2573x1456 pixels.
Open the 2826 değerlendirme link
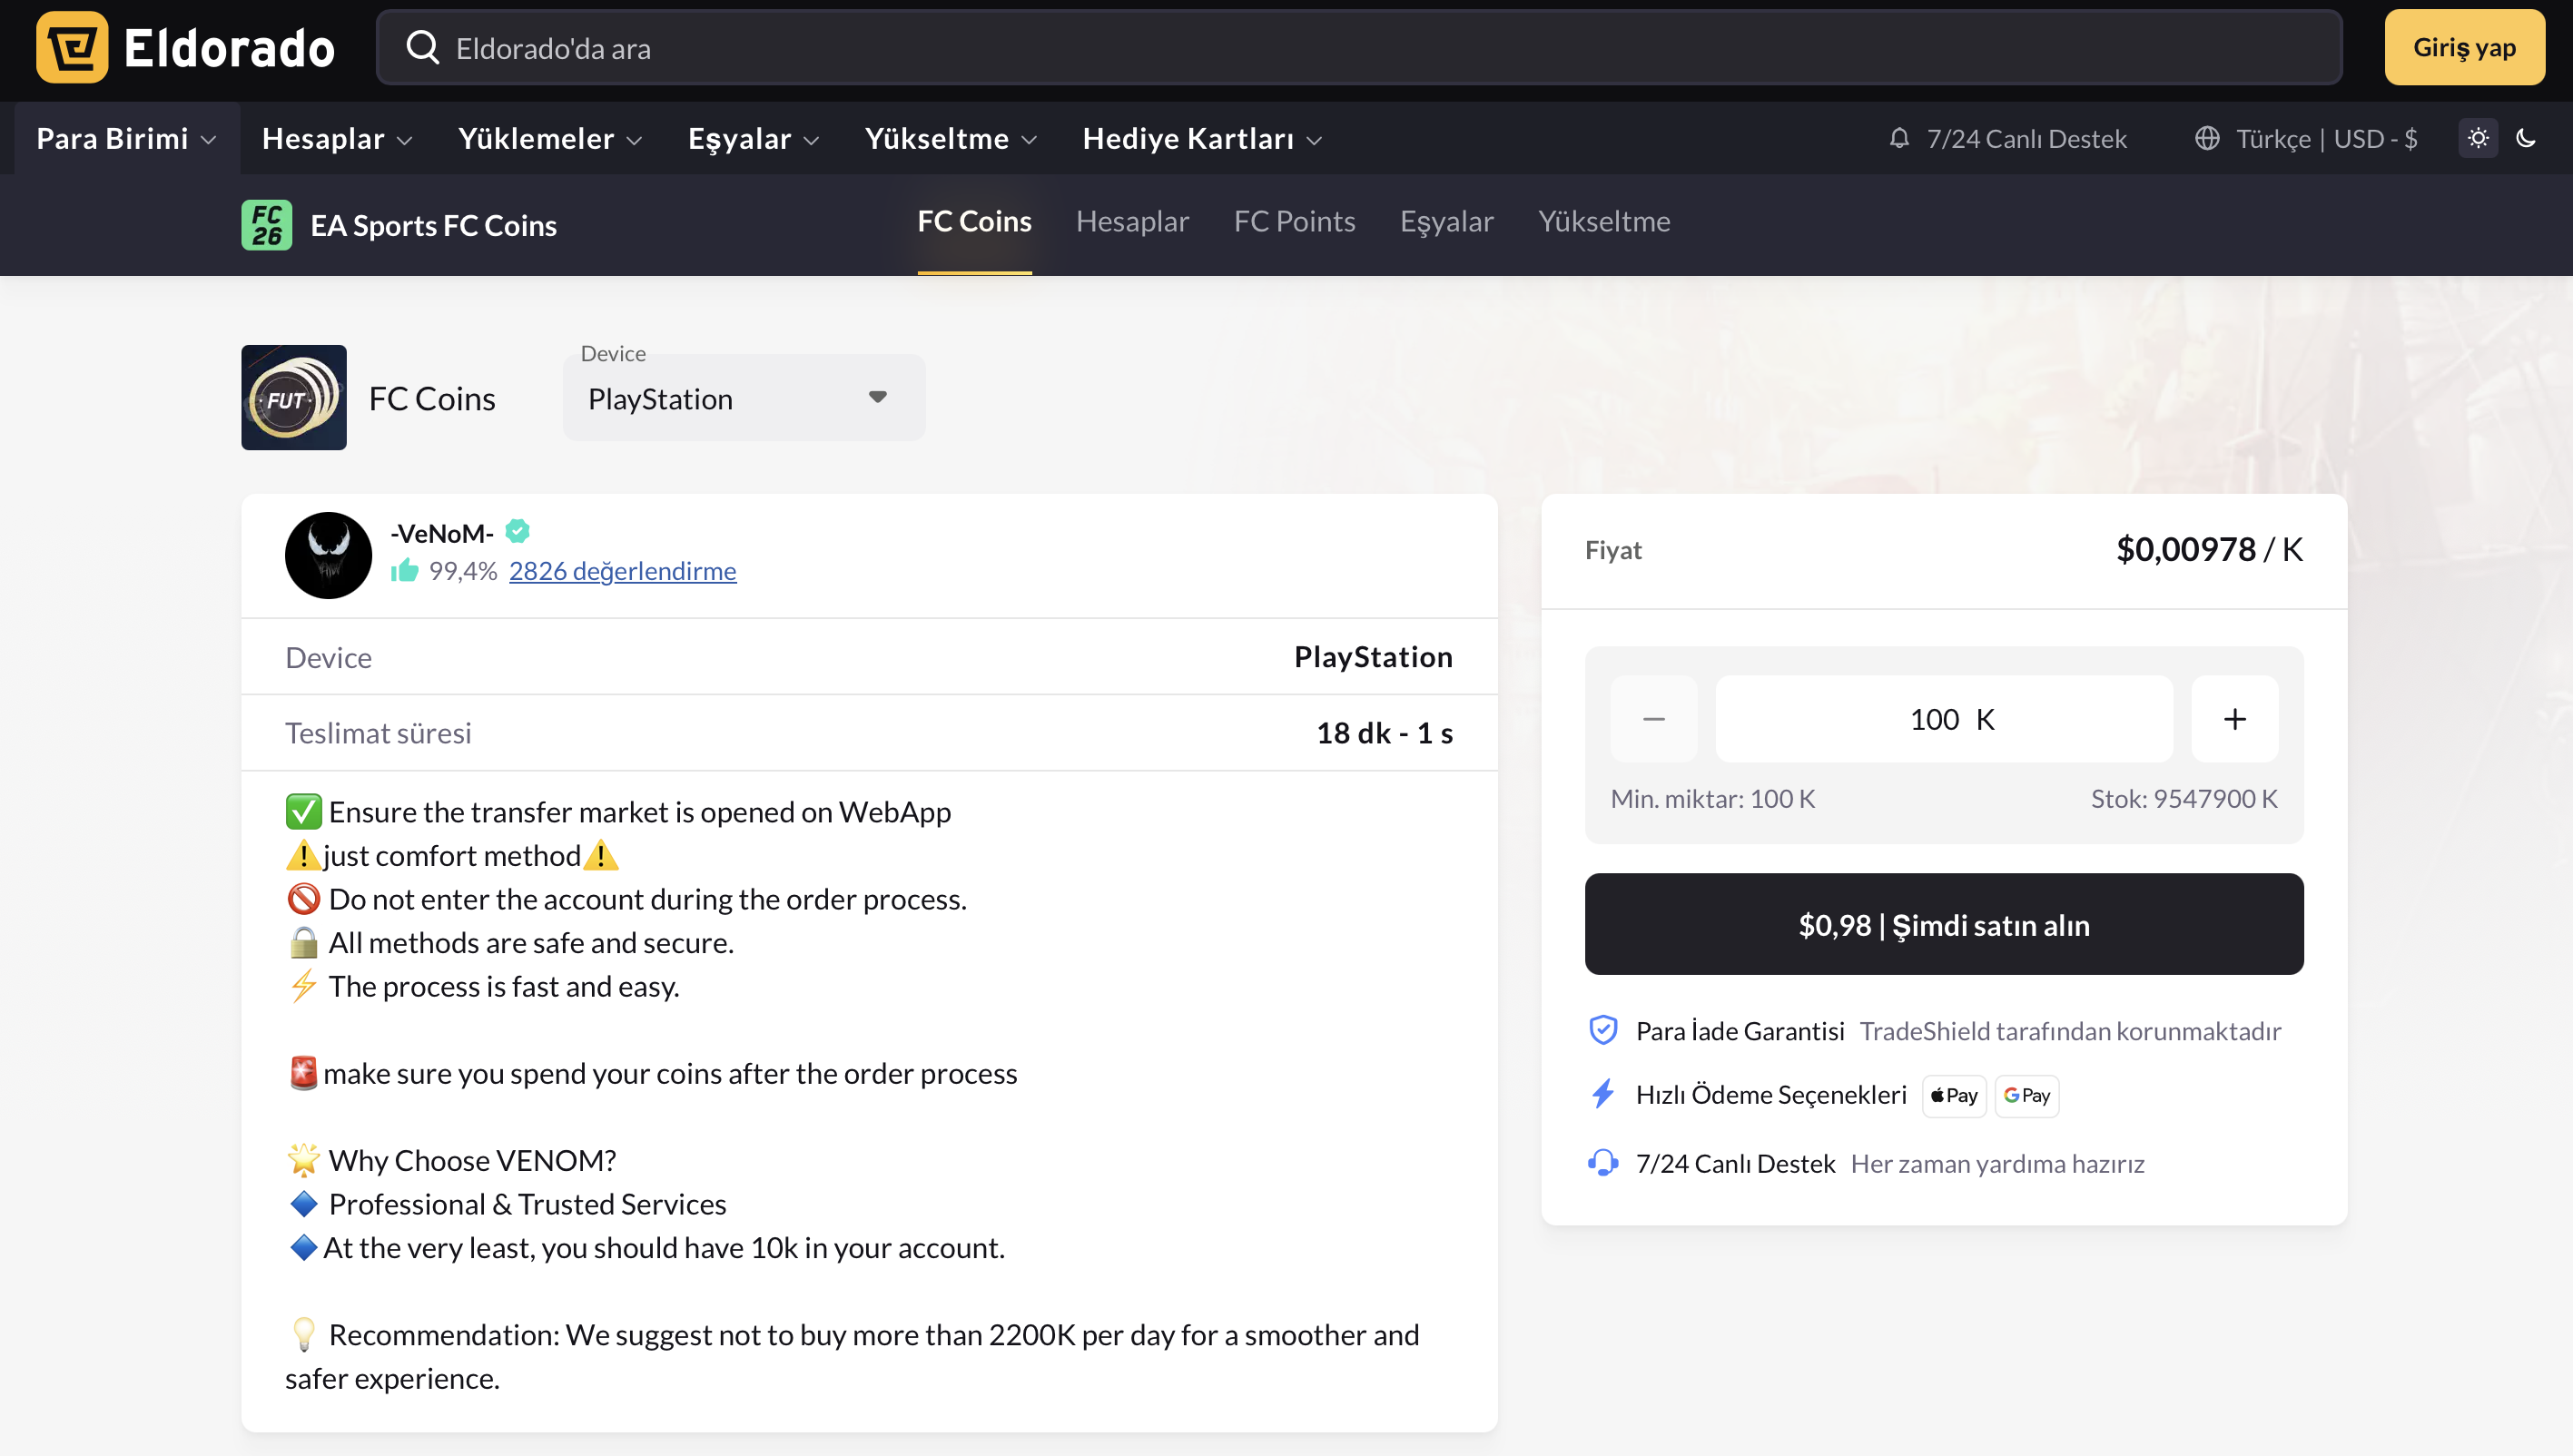point(622,571)
